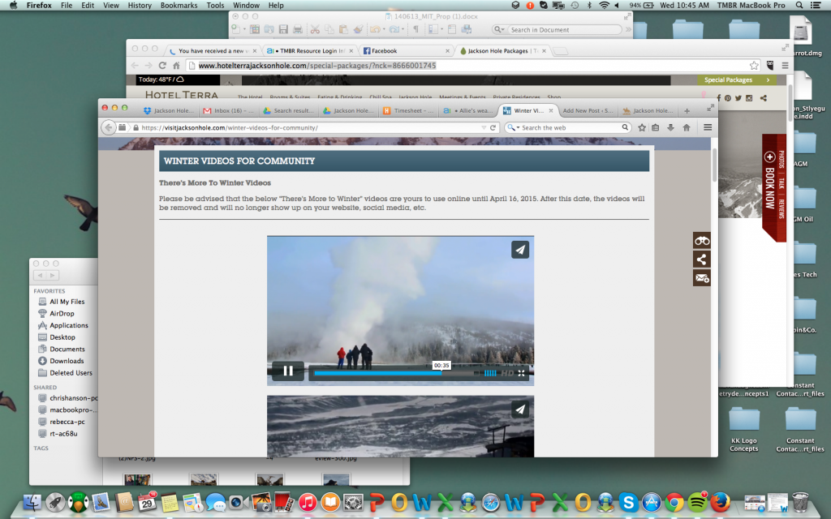The height and width of the screenshot is (519, 831).
Task: Reload the visitjacksonhole page in Firefox
Action: coord(493,127)
